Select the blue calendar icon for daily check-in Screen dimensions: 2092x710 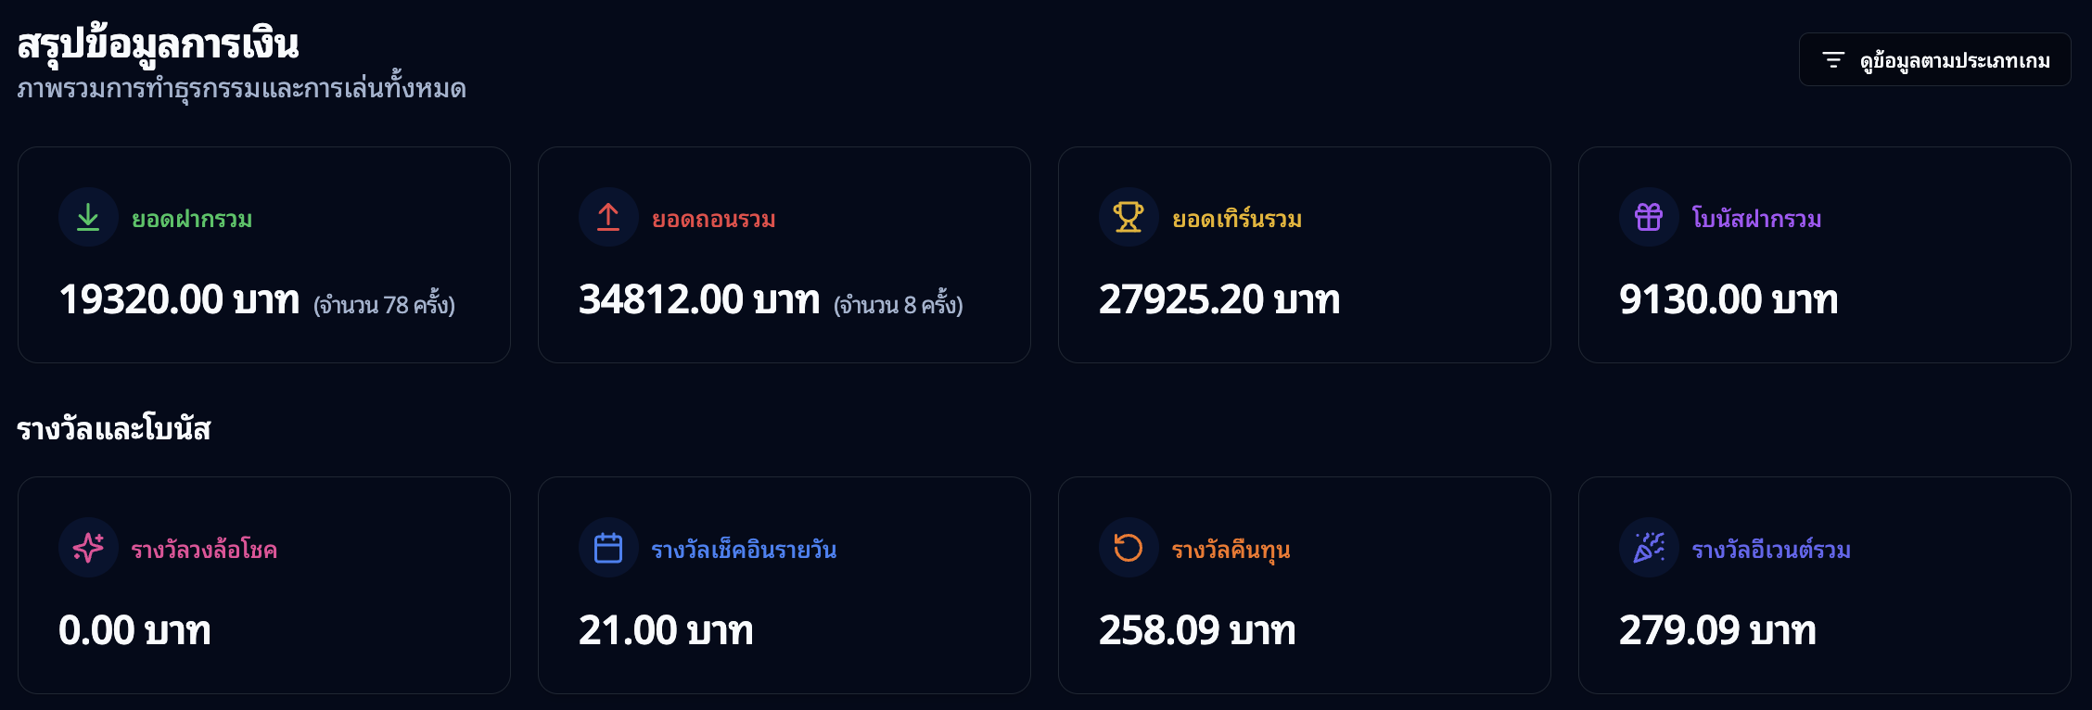tap(607, 548)
